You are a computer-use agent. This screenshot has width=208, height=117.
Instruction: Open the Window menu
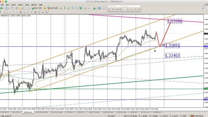click(34, 5)
